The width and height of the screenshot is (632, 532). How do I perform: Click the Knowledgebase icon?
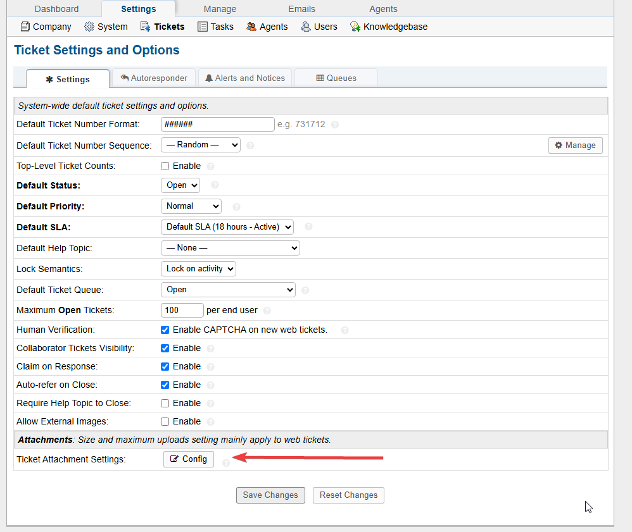(x=355, y=27)
